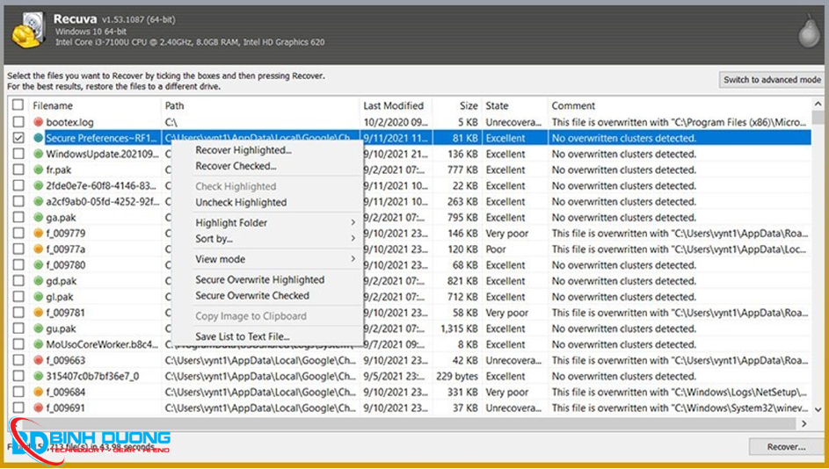
Task: Click the red status dot beside f_009663
Action: point(38,360)
